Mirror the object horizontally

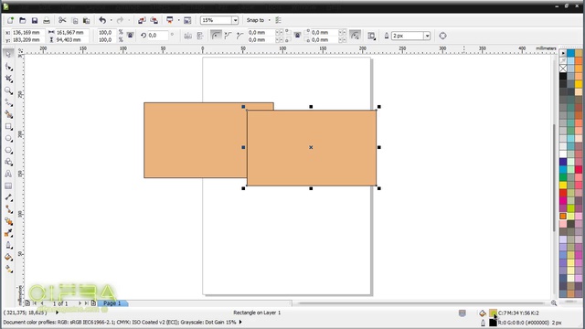[188, 36]
